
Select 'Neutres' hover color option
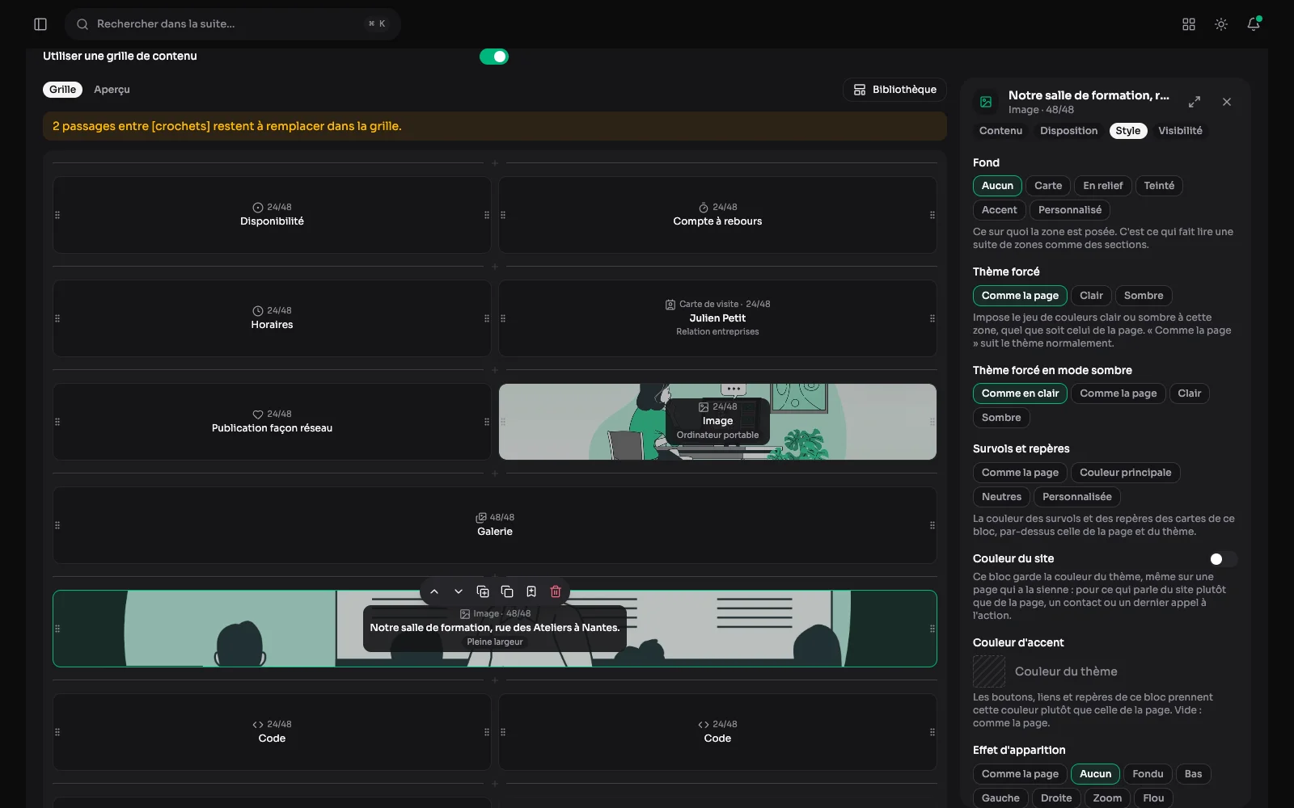pyautogui.click(x=1001, y=497)
